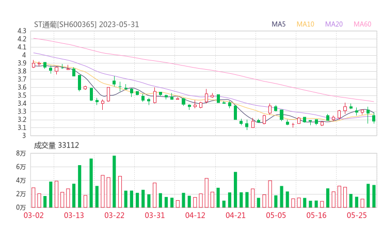Click the 03-22 date axis label
382x227 pixels.
coord(115,215)
